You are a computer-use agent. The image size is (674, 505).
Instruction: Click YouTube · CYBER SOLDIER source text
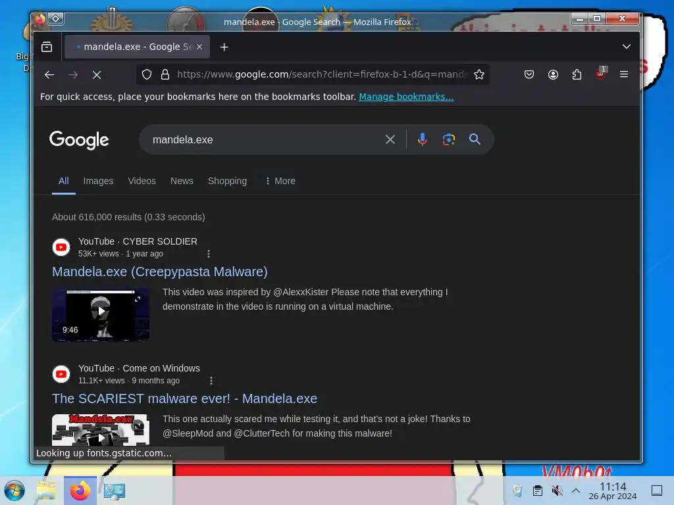(x=138, y=241)
